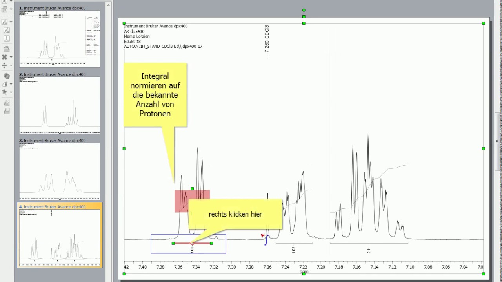Open the dropdown arrow beside the table grid icon
Viewport: 502px width, 282px height.
point(11,9)
